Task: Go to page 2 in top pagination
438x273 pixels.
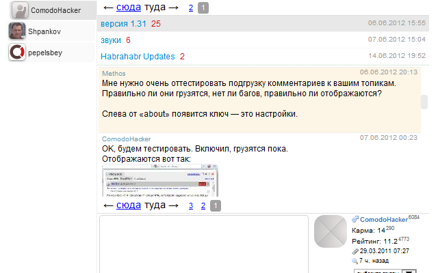Action: [x=191, y=8]
